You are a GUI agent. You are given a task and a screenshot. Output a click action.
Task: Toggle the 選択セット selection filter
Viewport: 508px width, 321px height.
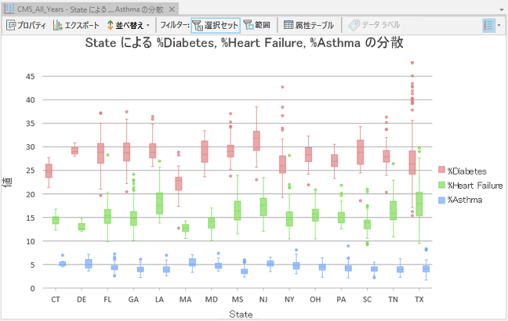[x=216, y=25]
